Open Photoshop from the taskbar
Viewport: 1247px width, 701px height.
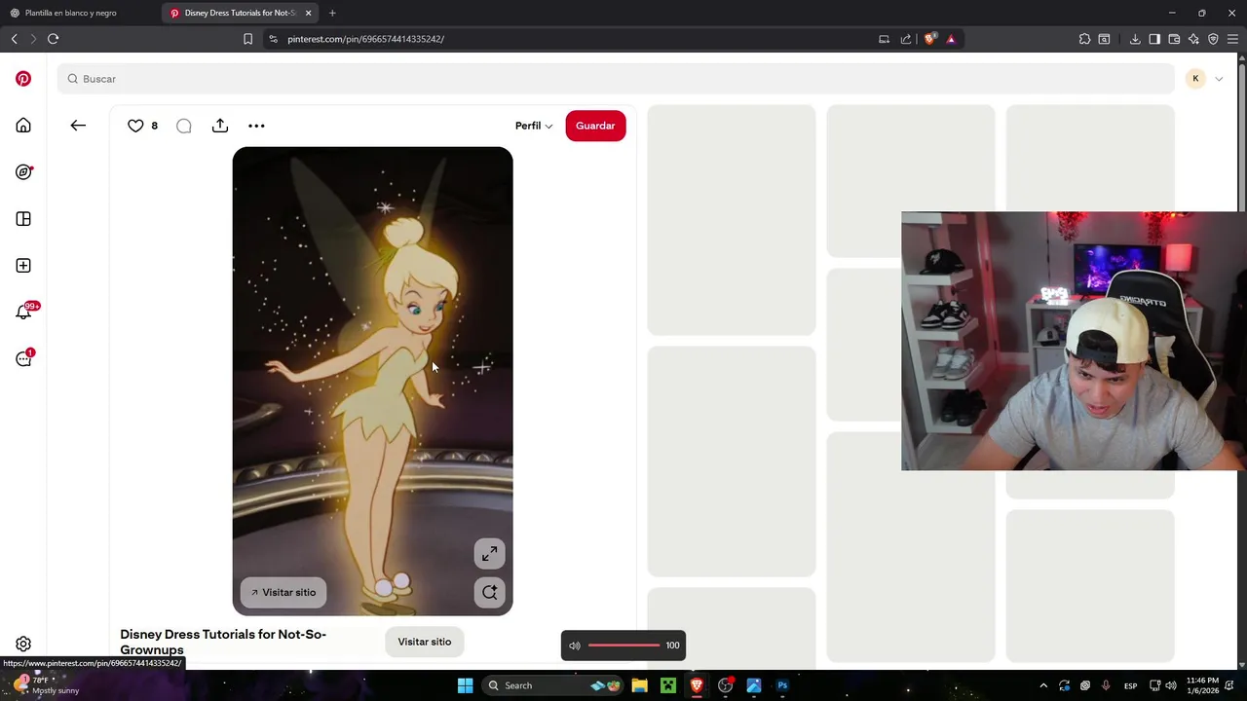[x=782, y=685]
